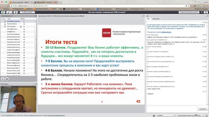This screenshot has height=117, width=209.
Task: Toggle the speaker icon for Дмитрий Орлов
Action: (24, 71)
